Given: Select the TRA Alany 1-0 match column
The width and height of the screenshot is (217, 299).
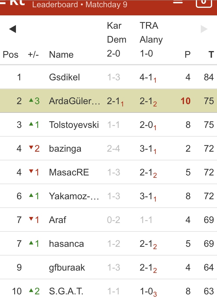Looking at the screenshot, I should coord(151,39).
